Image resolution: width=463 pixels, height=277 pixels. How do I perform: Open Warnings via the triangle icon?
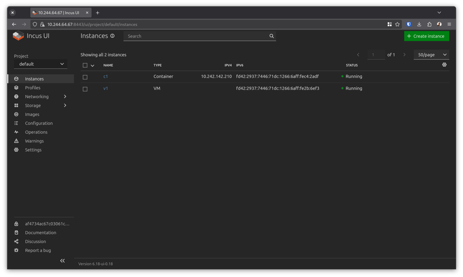(16, 141)
